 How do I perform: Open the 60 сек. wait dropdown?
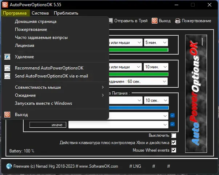(x=138, y=81)
